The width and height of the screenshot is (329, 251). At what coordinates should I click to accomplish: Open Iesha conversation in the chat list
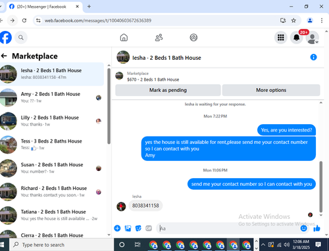tap(52, 74)
